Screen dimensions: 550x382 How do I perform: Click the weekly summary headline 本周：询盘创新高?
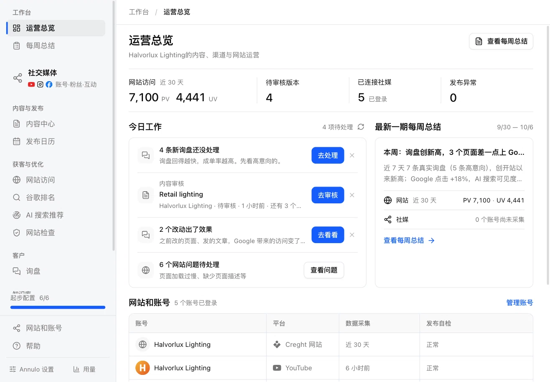(454, 152)
